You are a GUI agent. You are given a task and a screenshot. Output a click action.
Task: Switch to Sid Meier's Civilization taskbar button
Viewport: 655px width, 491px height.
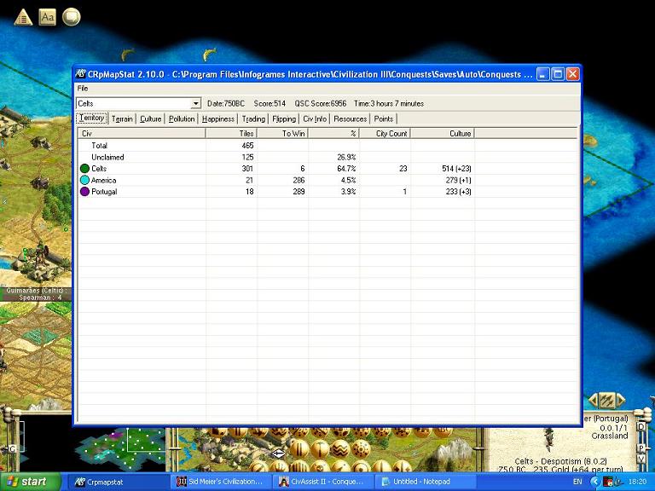(222, 482)
